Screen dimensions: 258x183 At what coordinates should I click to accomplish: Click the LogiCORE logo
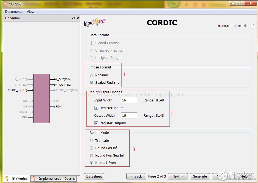point(94,21)
